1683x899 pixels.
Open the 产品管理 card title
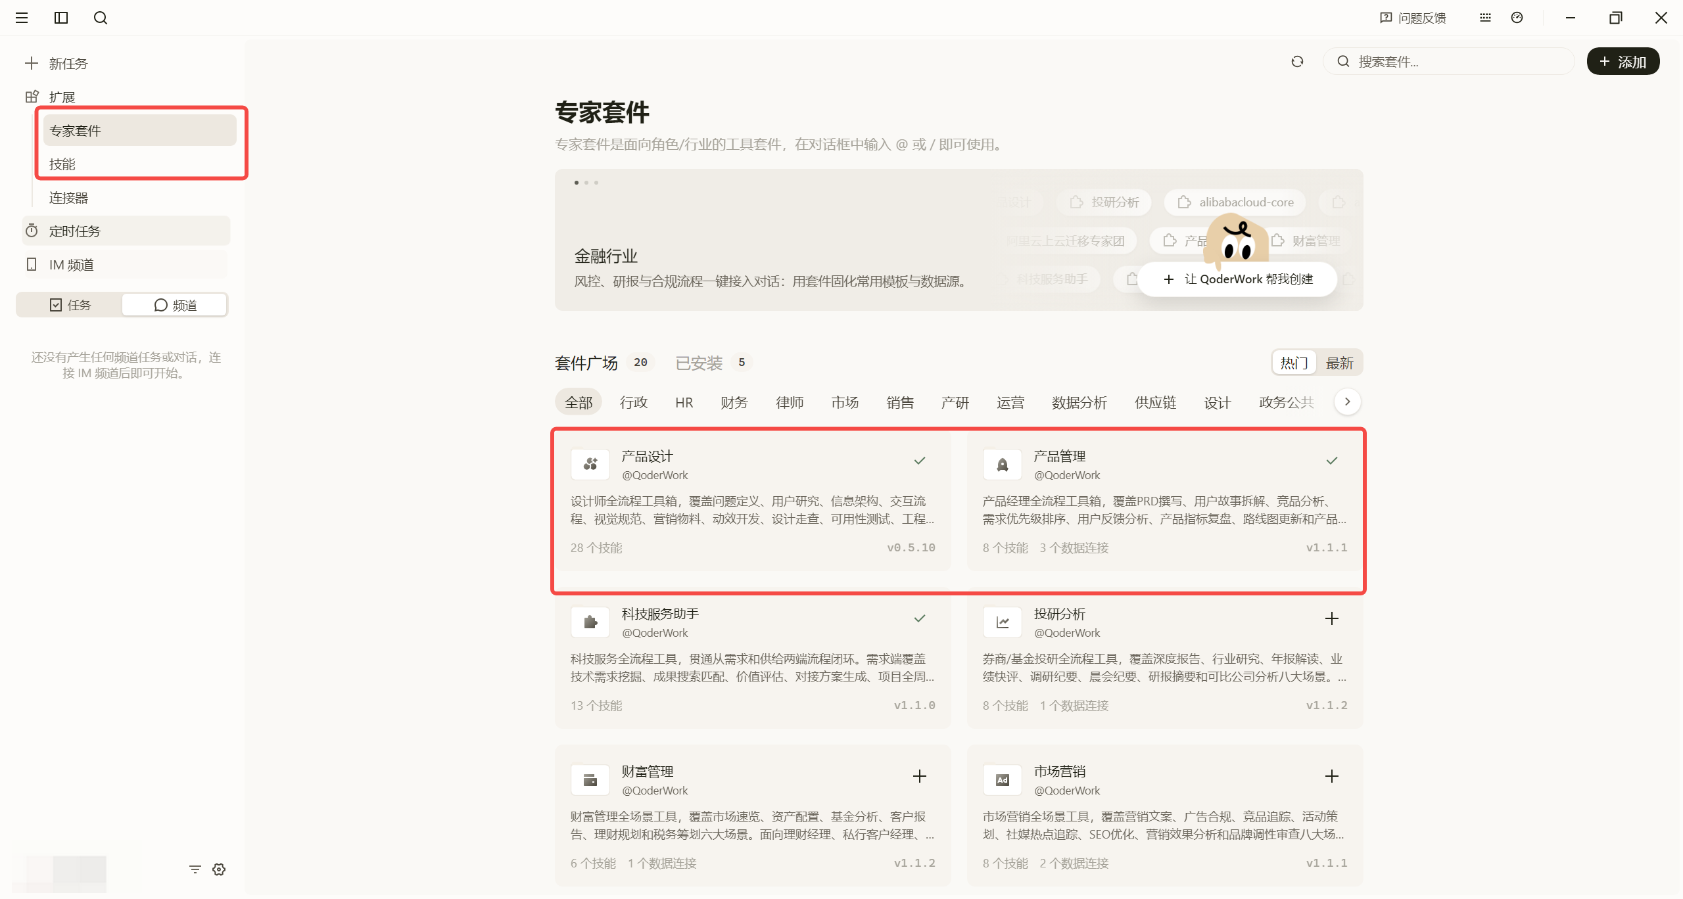pyautogui.click(x=1060, y=456)
